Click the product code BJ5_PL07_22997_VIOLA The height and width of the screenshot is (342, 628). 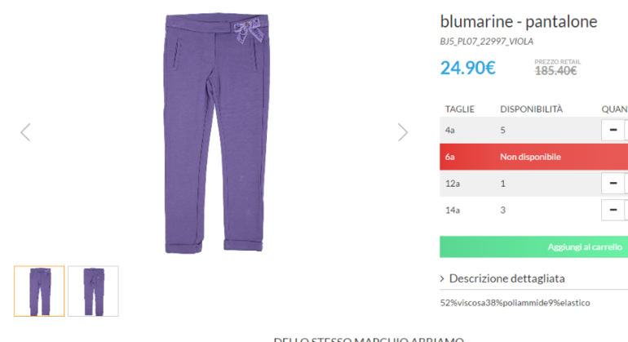point(487,42)
